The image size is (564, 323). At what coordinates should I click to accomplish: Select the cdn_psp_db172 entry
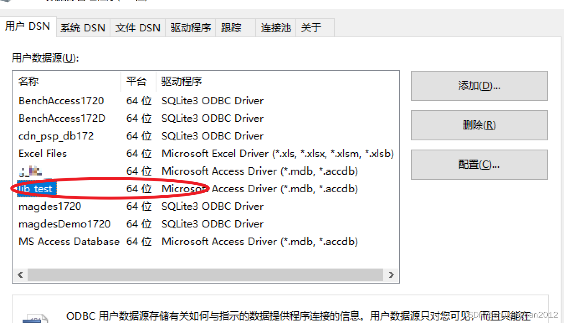56,136
